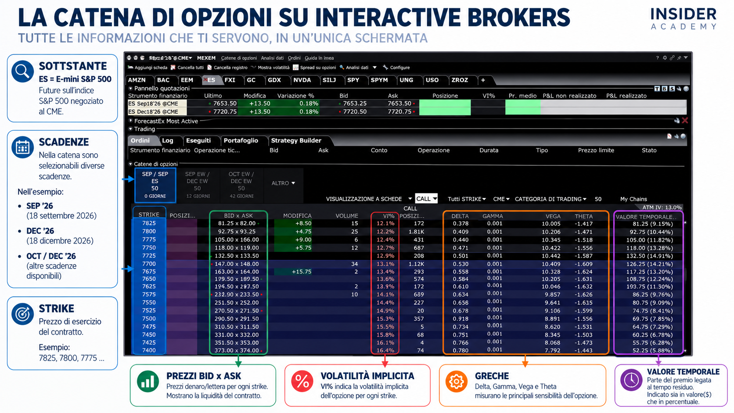Viewport: 734px width, 413px height.
Task: Switch to the Eseguiti tab
Action: click(x=198, y=140)
